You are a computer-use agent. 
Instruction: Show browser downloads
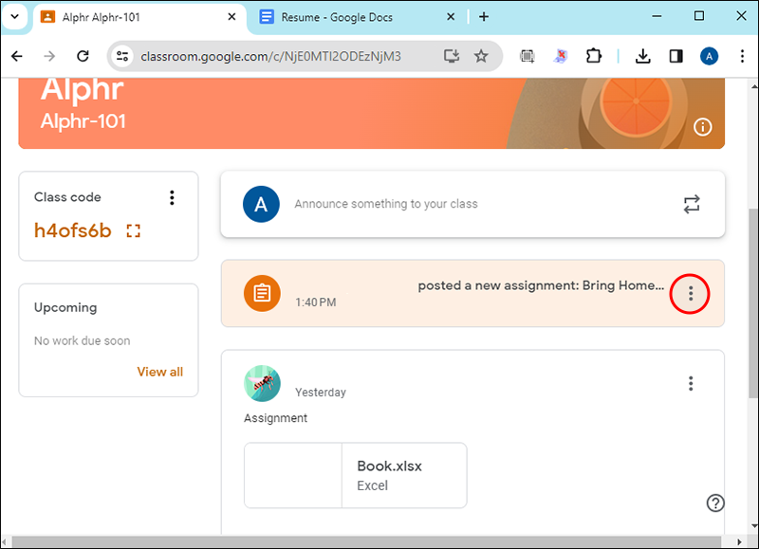[643, 56]
